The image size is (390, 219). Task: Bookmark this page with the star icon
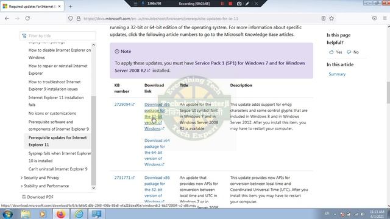(x=331, y=18)
